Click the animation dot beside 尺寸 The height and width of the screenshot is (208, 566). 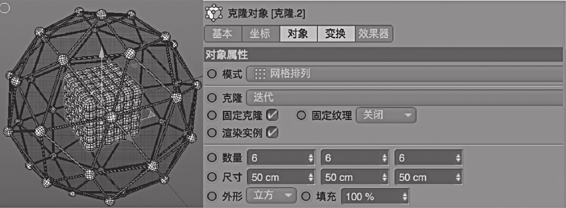(212, 177)
